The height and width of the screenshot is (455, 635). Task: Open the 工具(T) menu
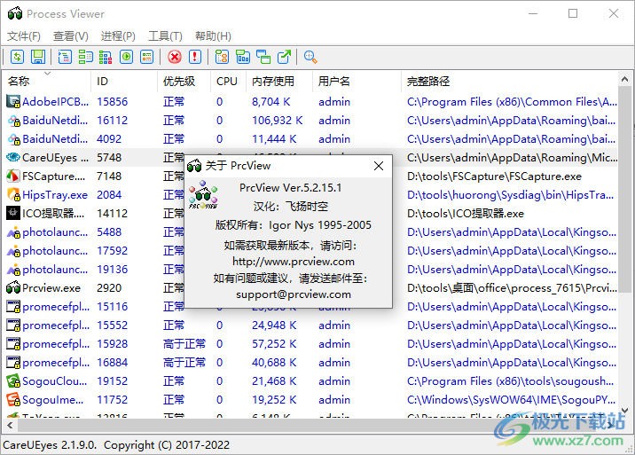coord(165,36)
